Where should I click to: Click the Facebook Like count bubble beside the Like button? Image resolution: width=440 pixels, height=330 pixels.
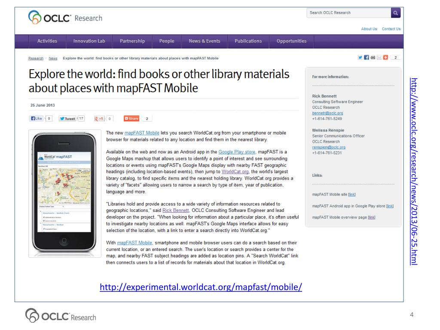coord(49,119)
